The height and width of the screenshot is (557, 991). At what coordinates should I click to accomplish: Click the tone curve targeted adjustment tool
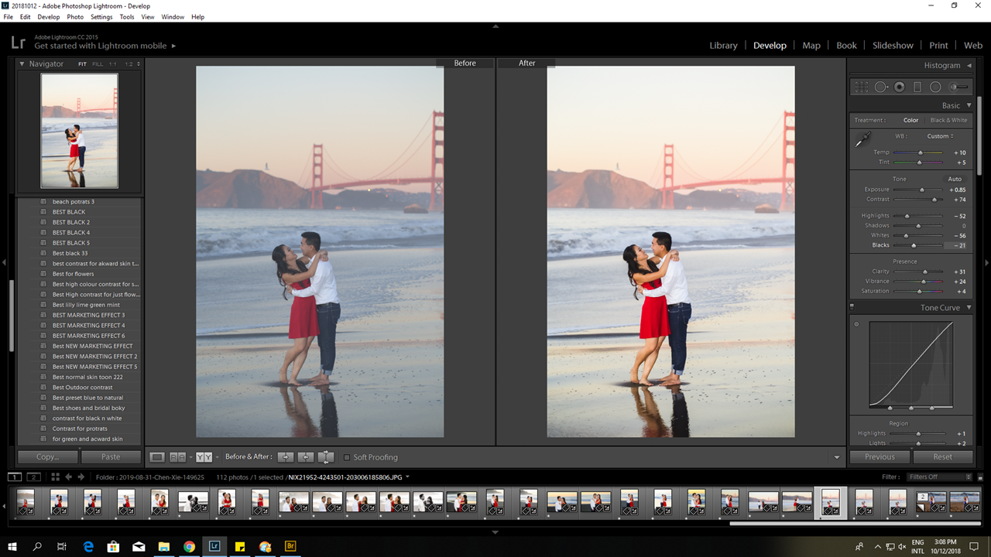pyautogui.click(x=856, y=324)
